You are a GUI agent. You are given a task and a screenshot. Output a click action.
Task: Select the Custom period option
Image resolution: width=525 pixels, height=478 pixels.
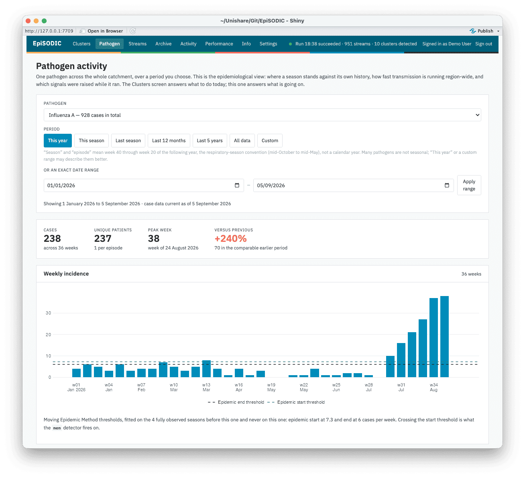pyautogui.click(x=270, y=141)
